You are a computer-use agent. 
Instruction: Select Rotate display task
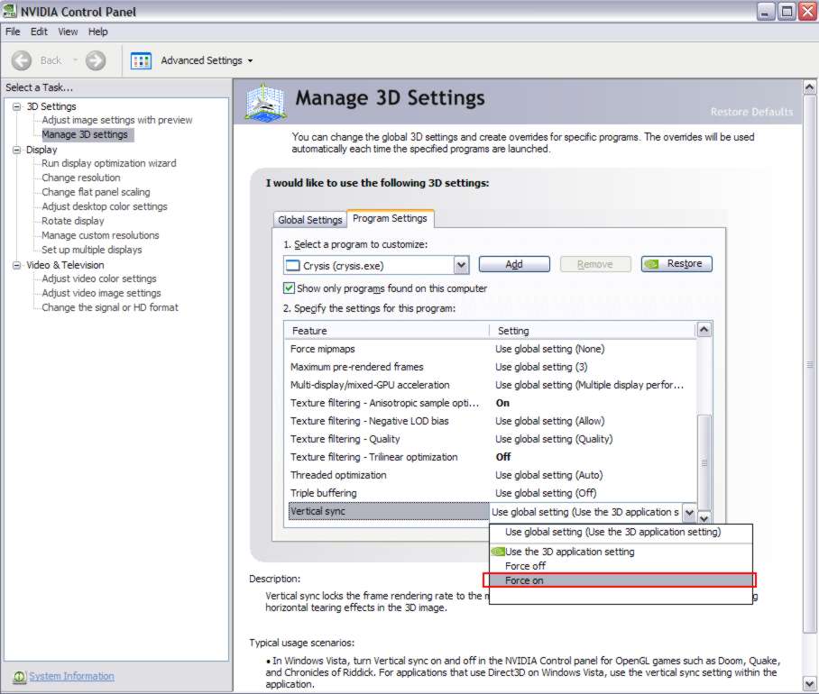72,221
